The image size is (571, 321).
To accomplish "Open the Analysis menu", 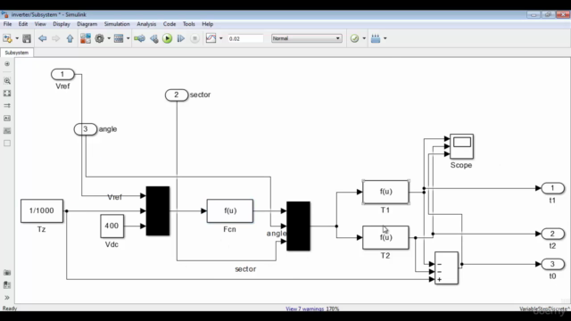I will point(146,24).
